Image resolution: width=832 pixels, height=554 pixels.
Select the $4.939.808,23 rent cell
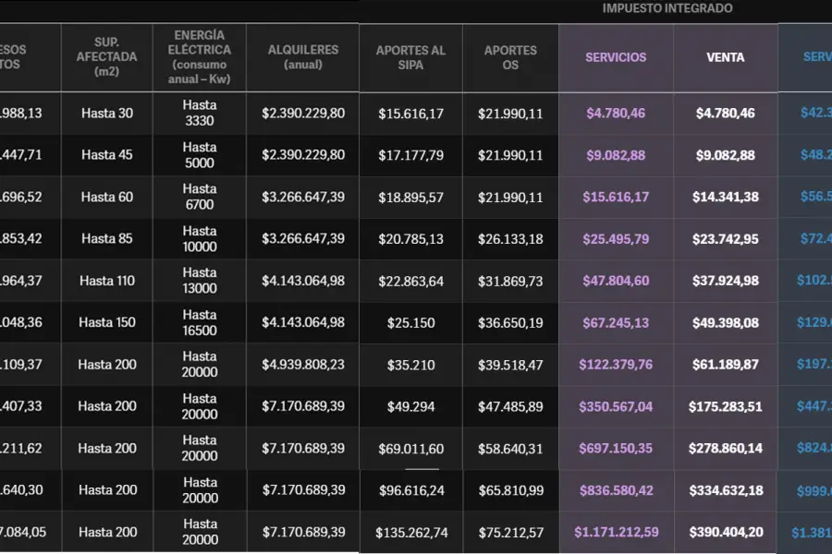point(303,365)
